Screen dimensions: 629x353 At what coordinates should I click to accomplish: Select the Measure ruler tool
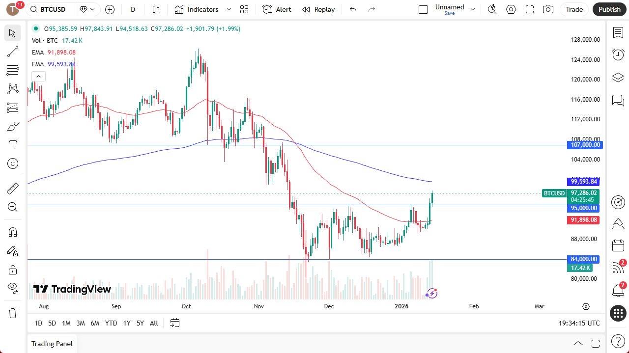(x=12, y=188)
